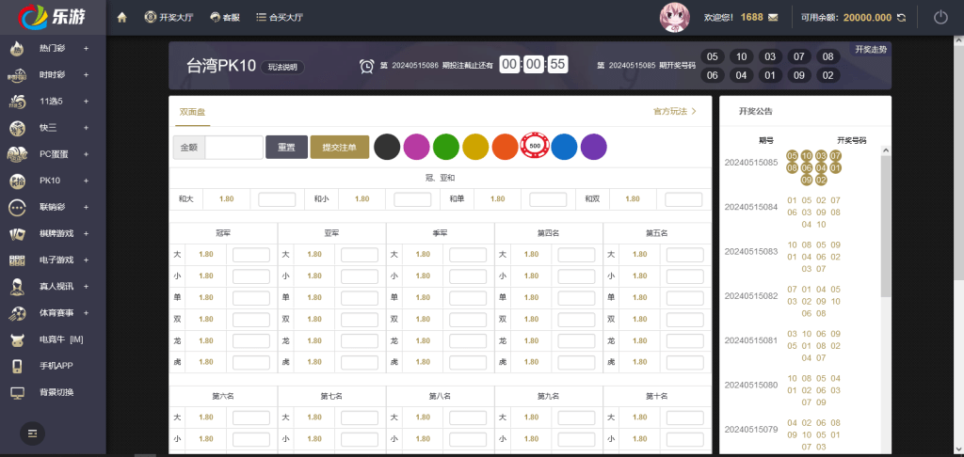This screenshot has width=964, height=457.
Task: Click the 开奖公告 panel heading
Action: (756, 112)
